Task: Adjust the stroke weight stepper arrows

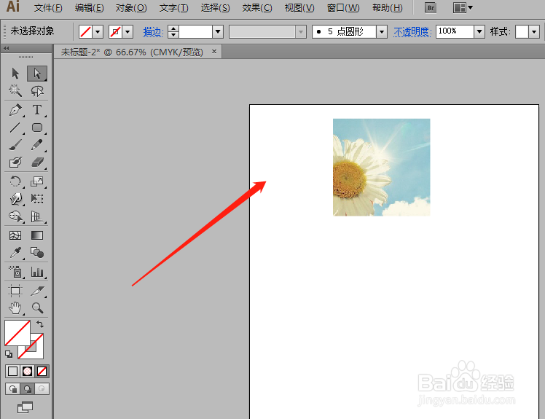Action: pos(173,31)
